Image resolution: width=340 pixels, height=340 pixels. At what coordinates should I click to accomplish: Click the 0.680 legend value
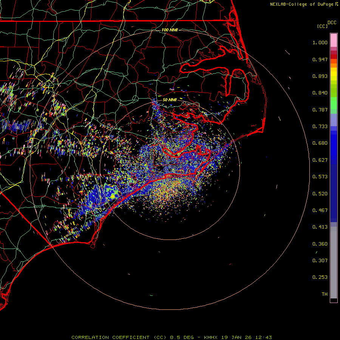[x=320, y=143]
